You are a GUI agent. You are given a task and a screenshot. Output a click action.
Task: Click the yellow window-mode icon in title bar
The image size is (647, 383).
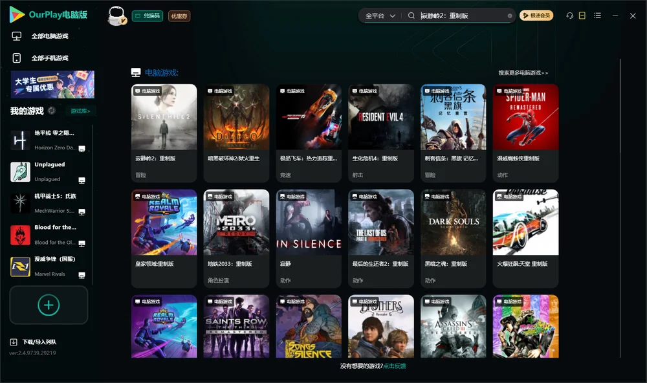click(x=582, y=16)
